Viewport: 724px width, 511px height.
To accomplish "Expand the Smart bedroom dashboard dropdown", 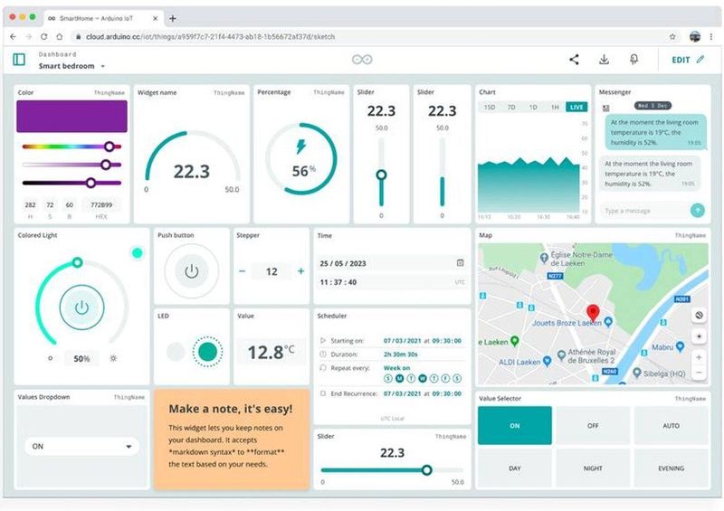I will pos(102,67).
